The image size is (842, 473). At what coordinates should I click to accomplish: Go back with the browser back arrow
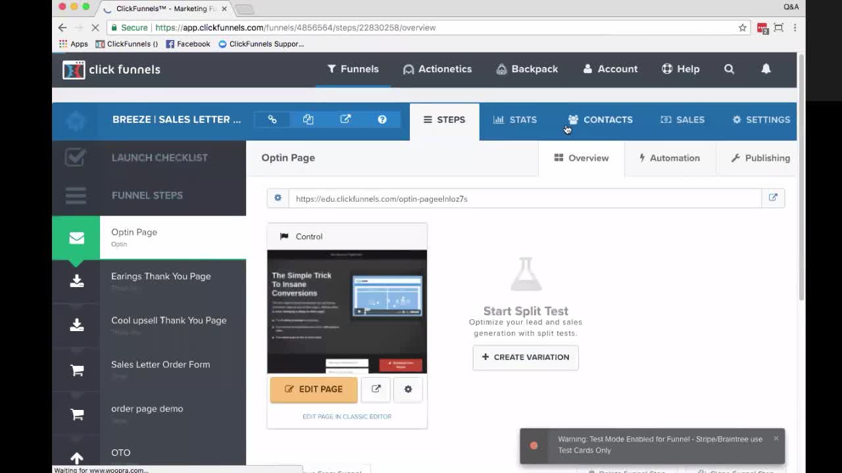(x=62, y=28)
